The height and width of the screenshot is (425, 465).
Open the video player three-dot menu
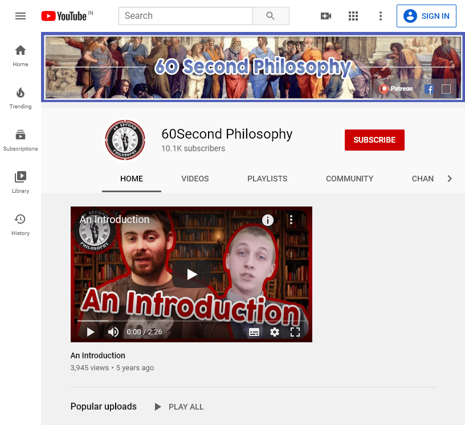(291, 220)
